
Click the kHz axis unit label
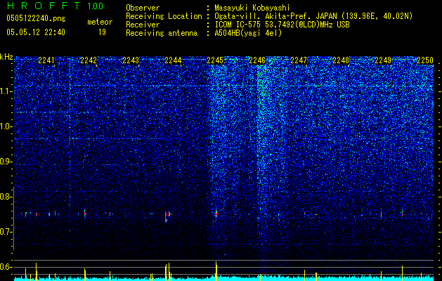coord(6,57)
